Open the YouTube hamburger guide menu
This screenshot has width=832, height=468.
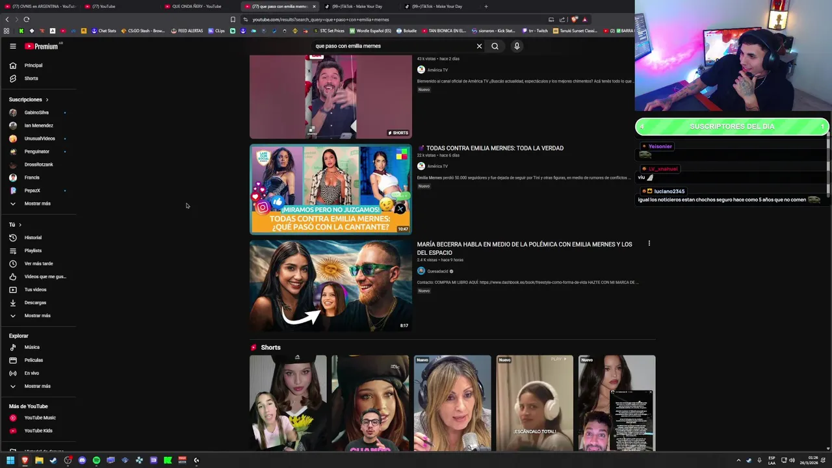pyautogui.click(x=12, y=46)
